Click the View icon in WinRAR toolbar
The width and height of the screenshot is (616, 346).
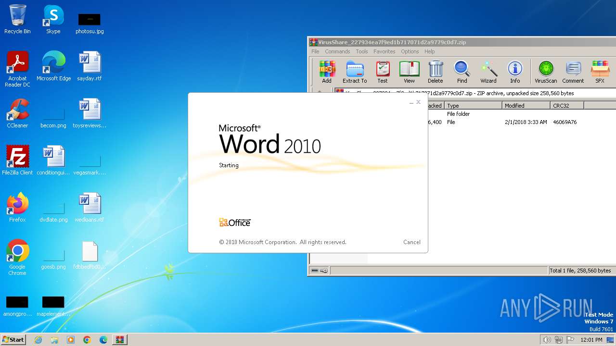[409, 72]
